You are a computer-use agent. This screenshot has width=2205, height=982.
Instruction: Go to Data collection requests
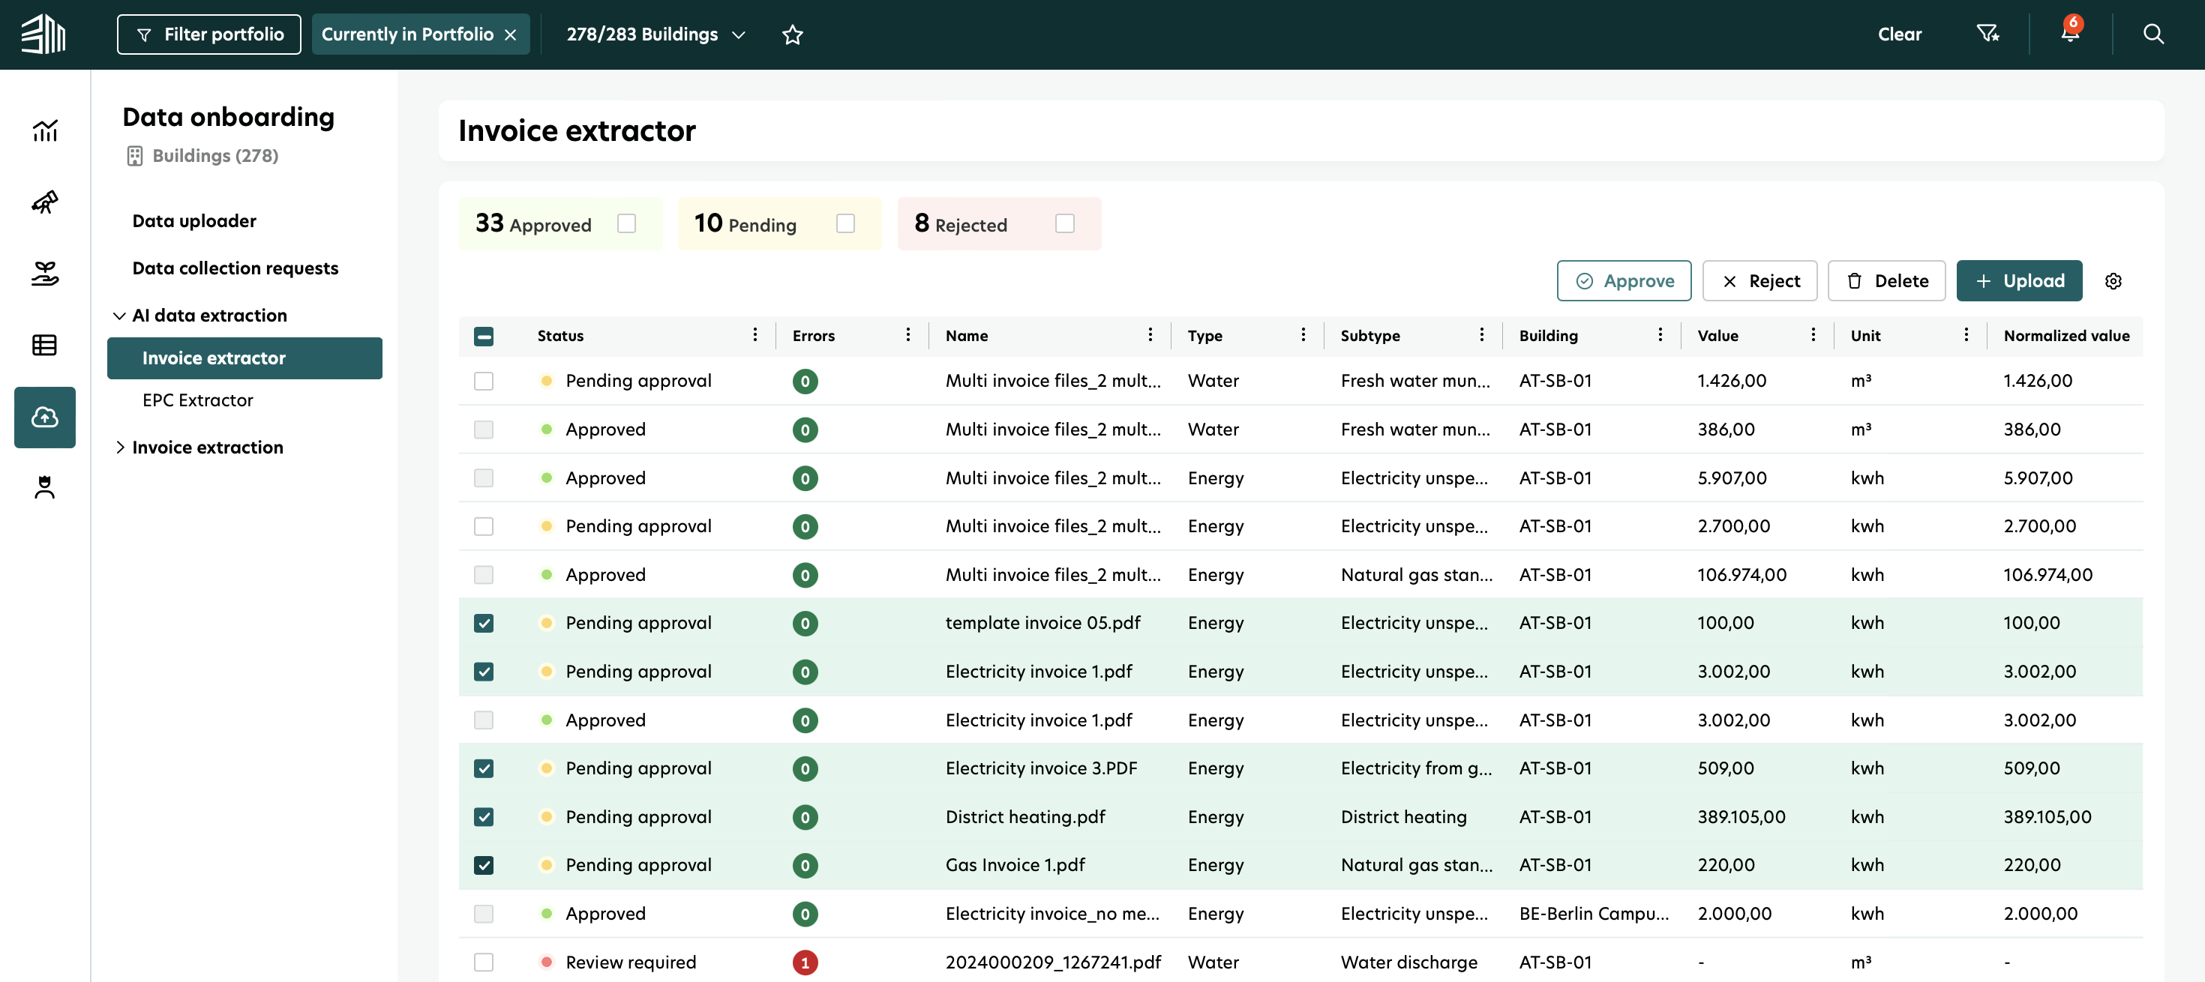[x=235, y=268]
